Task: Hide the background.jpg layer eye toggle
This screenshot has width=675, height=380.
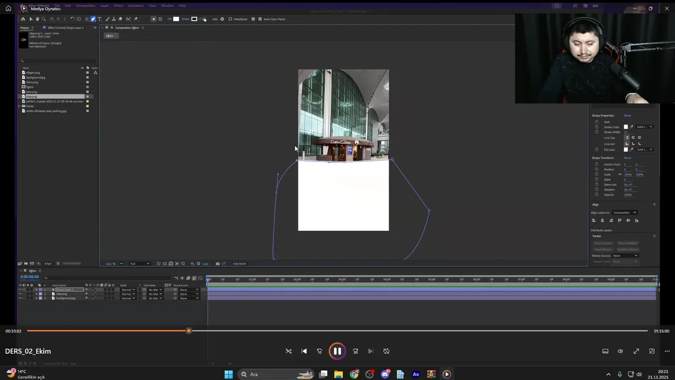Action: click(x=20, y=298)
